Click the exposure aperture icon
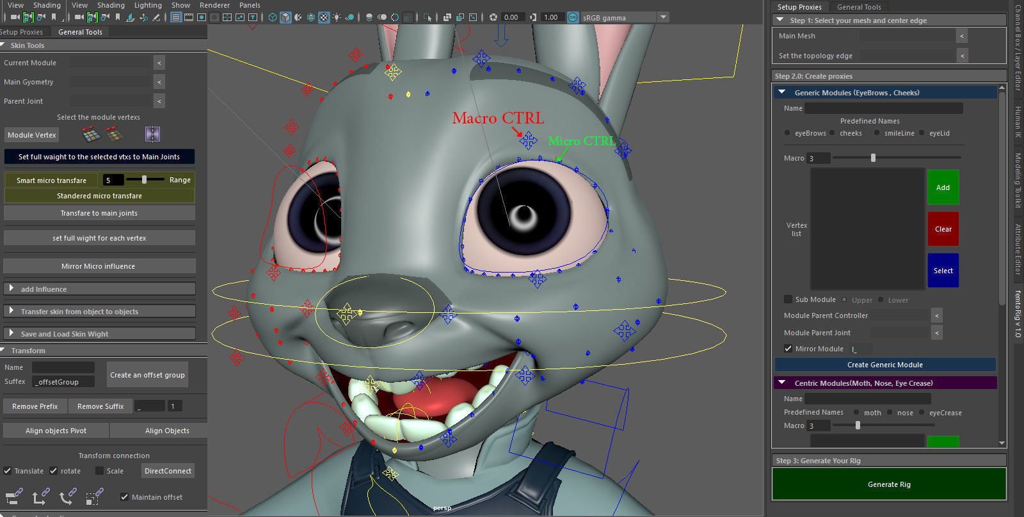1024x517 pixels. pyautogui.click(x=493, y=17)
